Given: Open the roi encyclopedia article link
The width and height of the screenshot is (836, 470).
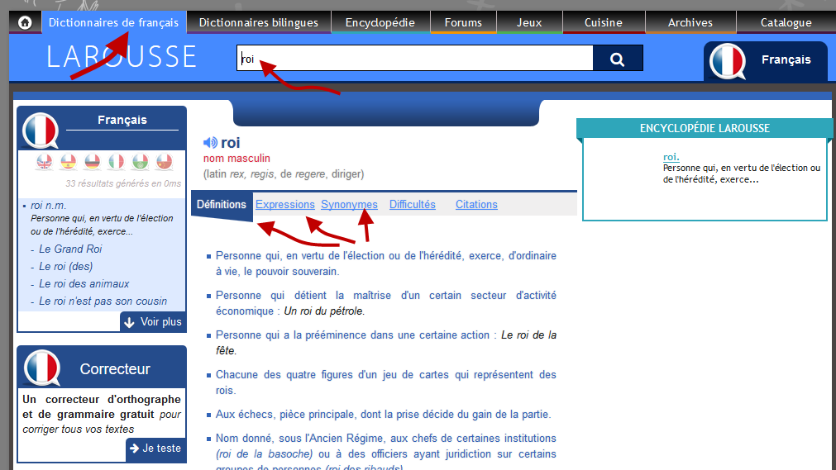Looking at the screenshot, I should point(671,157).
